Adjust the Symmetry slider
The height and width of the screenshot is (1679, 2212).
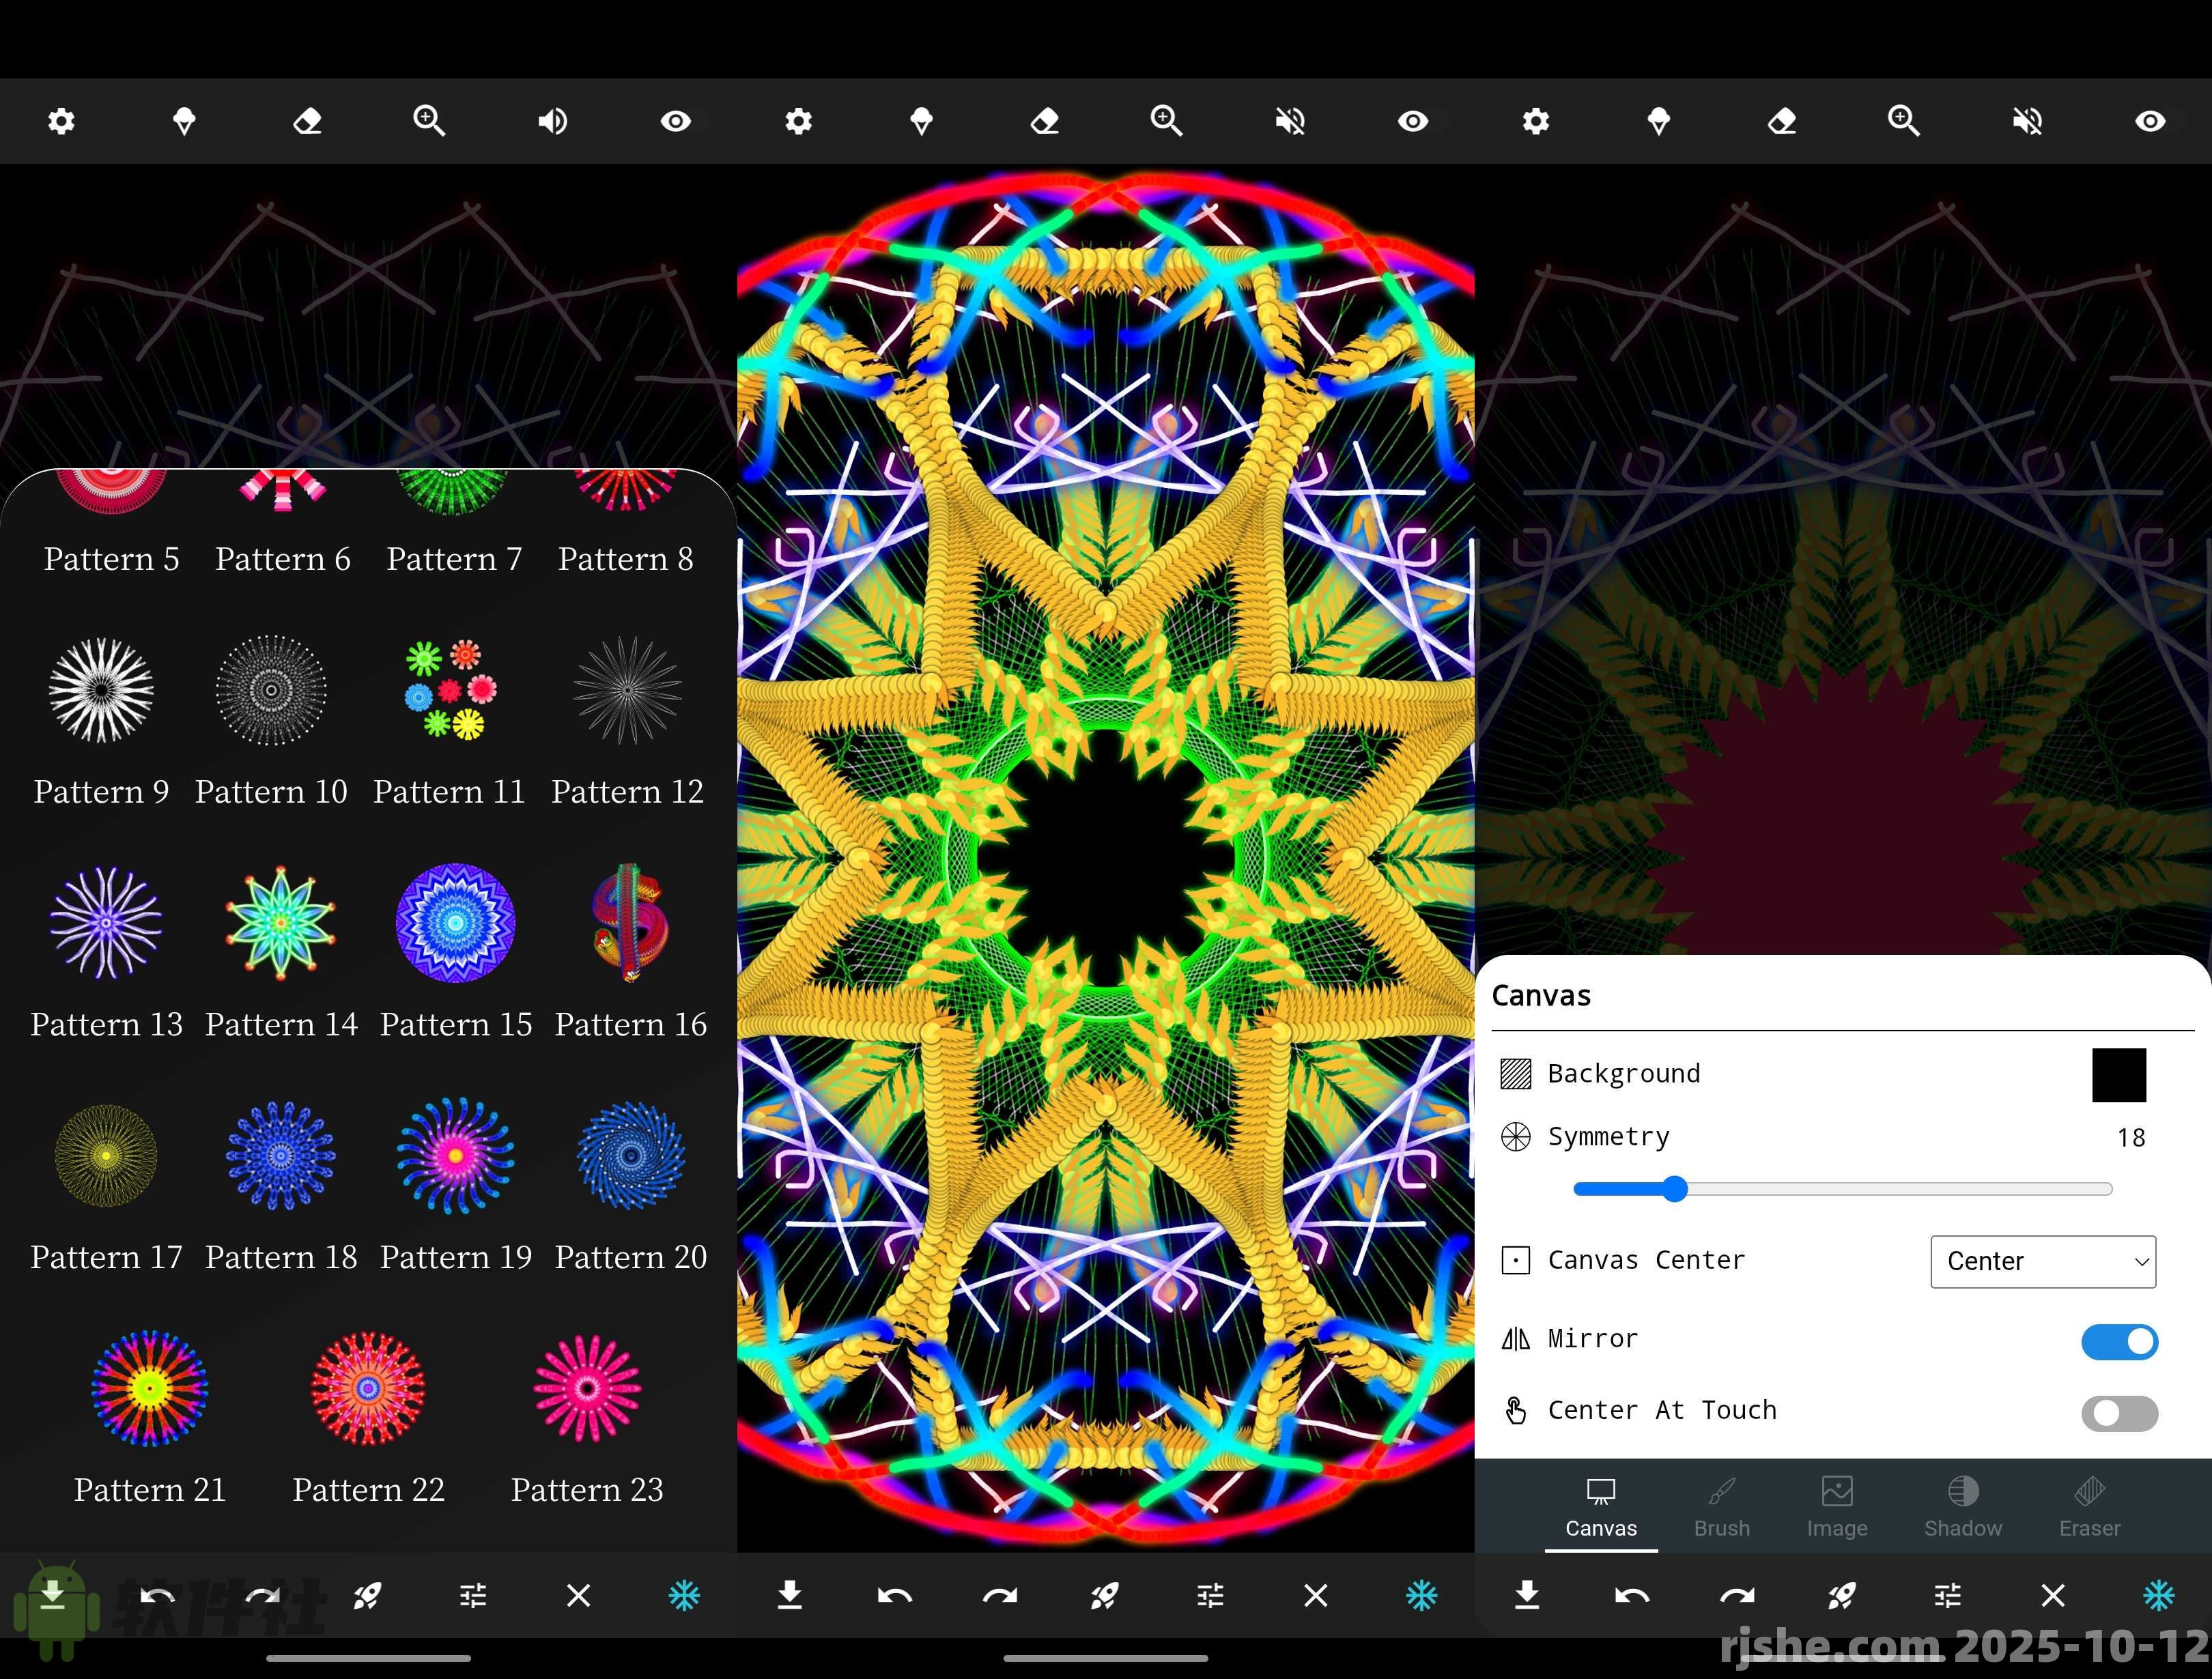(x=1677, y=1189)
